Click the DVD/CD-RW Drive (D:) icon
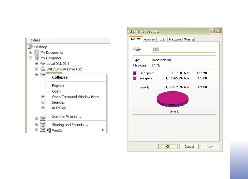 (43, 69)
